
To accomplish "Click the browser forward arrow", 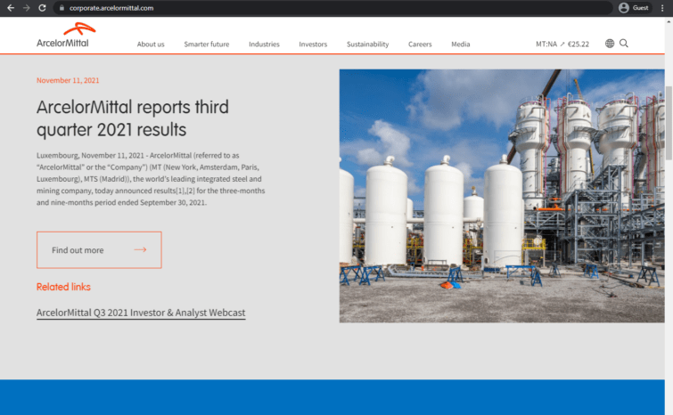I will pyautogui.click(x=27, y=8).
